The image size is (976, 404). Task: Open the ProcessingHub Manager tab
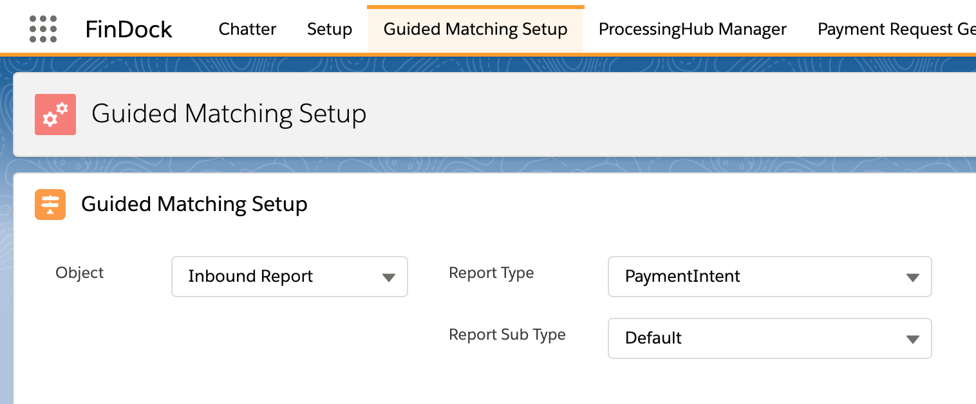coord(692,29)
